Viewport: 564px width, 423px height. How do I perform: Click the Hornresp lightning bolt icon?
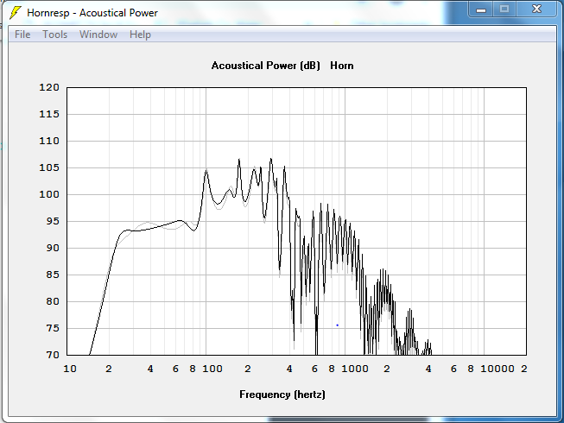pos(15,13)
